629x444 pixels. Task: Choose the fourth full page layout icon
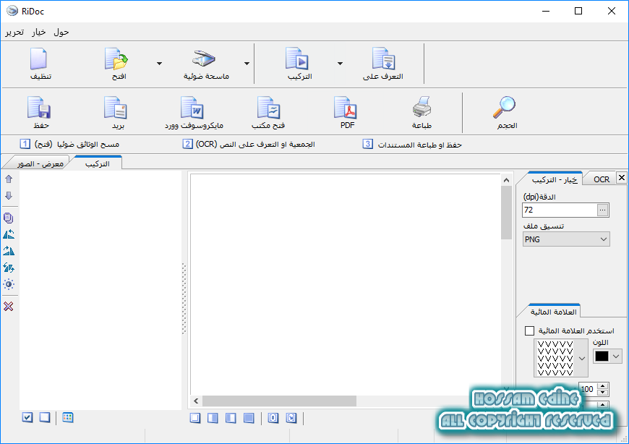249,419
